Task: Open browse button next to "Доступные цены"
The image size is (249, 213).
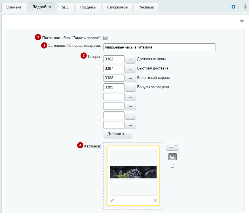Action: pyautogui.click(x=130, y=59)
